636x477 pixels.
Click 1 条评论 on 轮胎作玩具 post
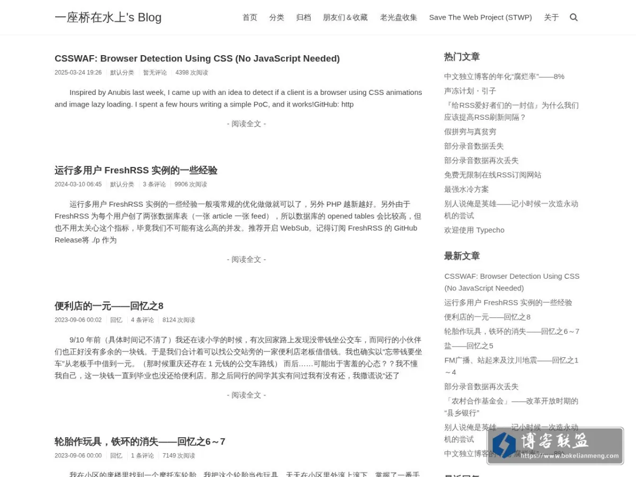(143, 456)
